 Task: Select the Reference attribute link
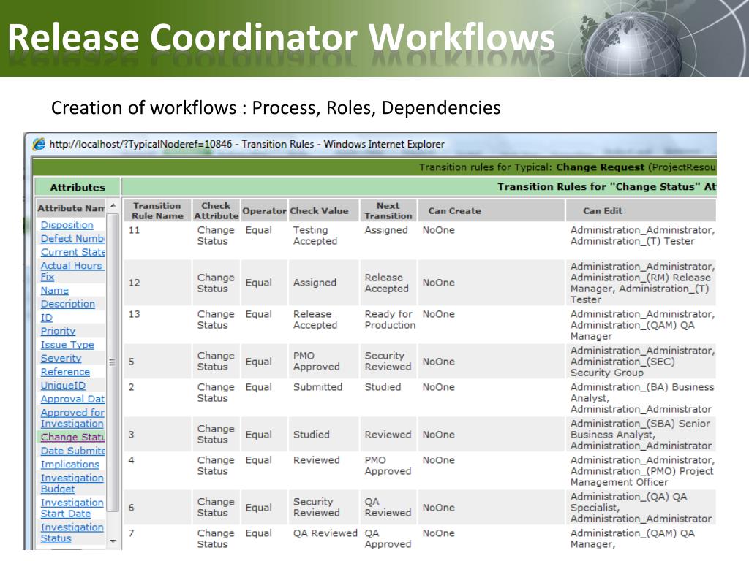65,372
